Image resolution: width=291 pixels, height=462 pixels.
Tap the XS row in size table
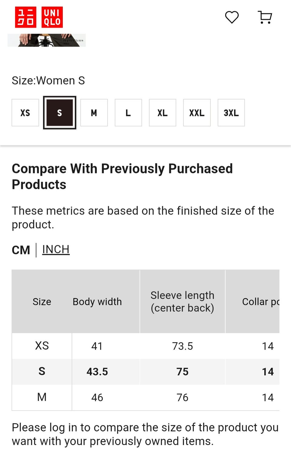coord(42,346)
